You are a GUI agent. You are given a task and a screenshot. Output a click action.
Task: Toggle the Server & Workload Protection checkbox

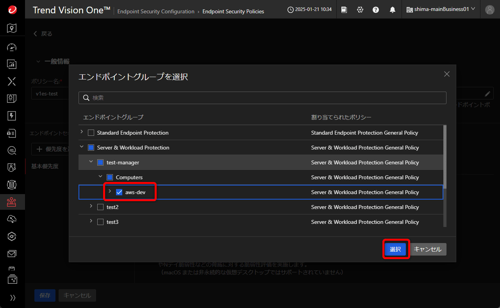91,148
